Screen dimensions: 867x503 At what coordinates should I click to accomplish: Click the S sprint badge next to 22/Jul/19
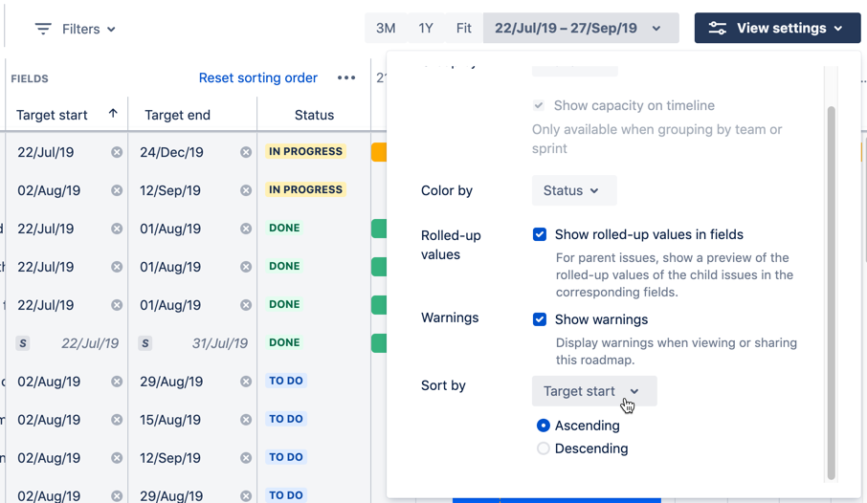[x=23, y=343]
